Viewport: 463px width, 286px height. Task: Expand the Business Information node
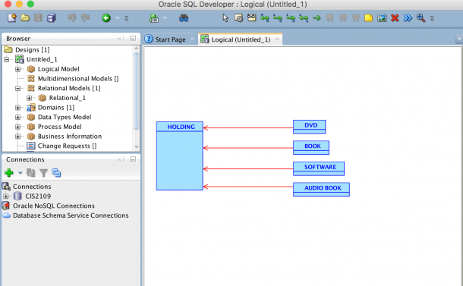[x=17, y=137]
